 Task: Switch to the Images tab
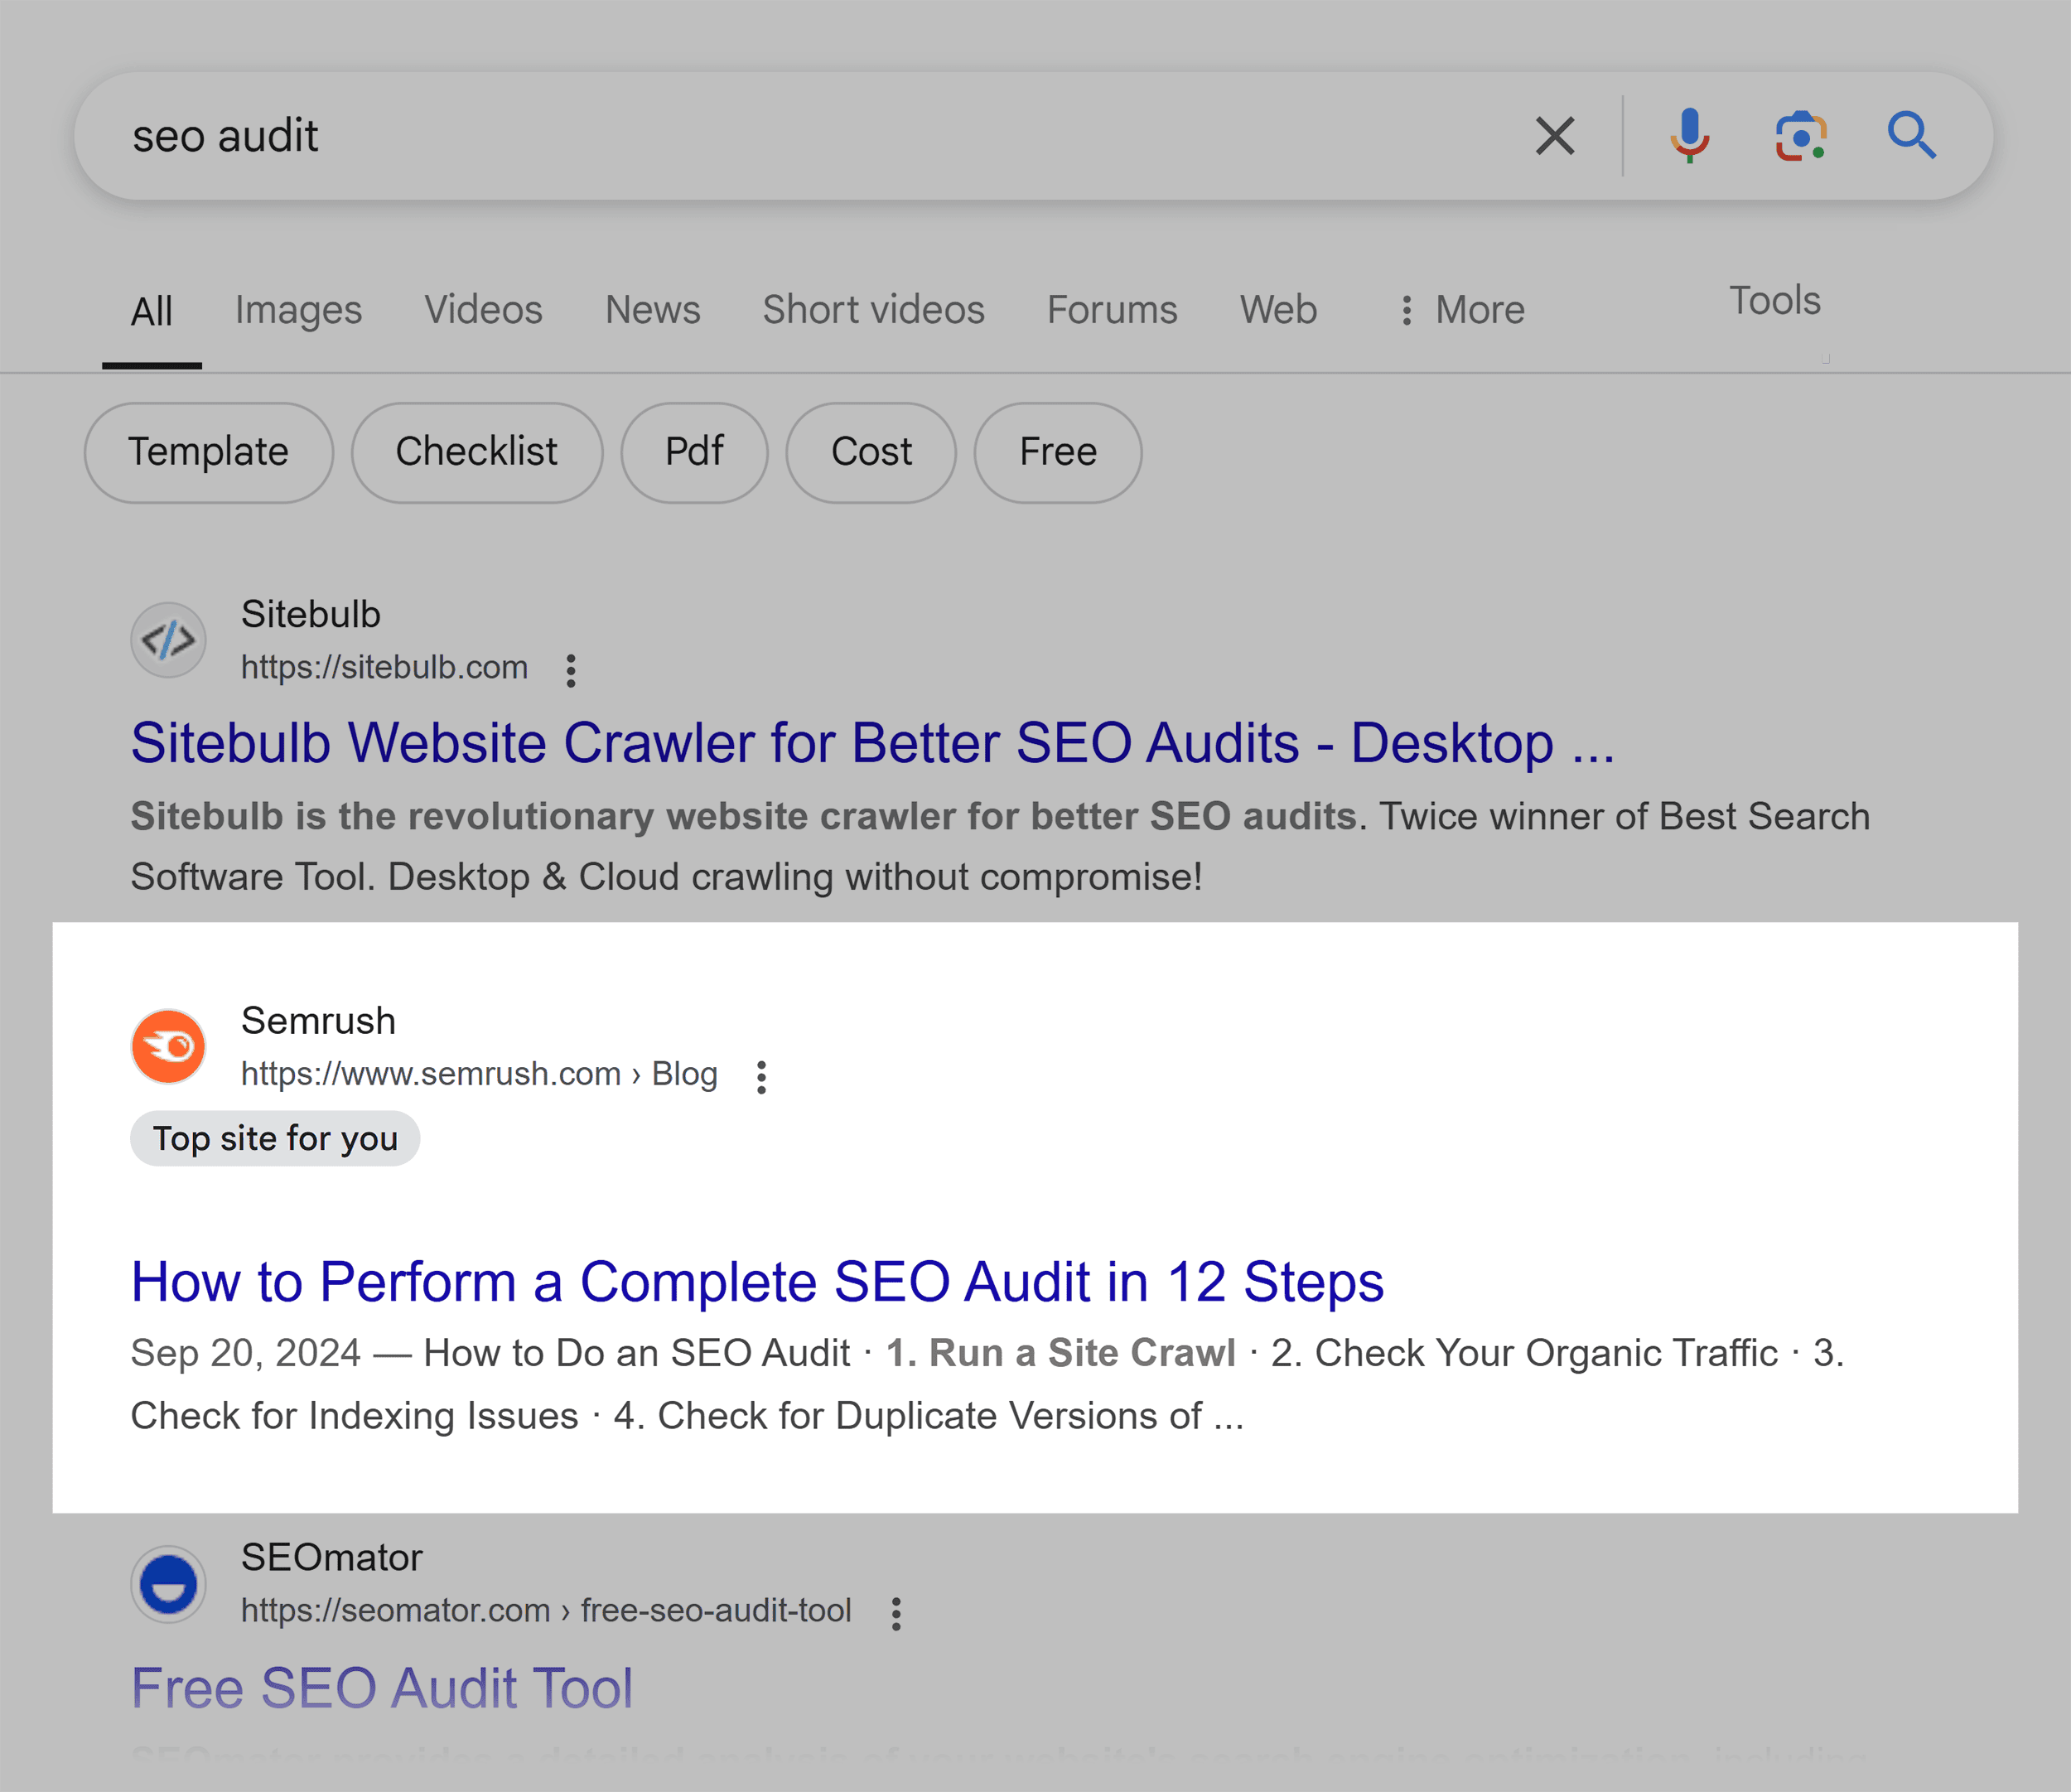coord(298,311)
